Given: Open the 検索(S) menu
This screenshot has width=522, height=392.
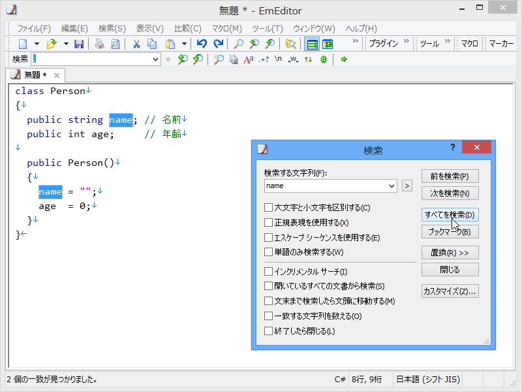Looking at the screenshot, I should [112, 29].
